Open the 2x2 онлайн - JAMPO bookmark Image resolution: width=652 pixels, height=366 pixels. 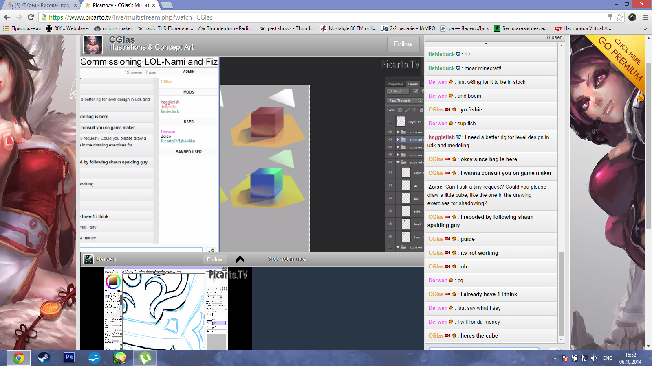click(x=408, y=28)
